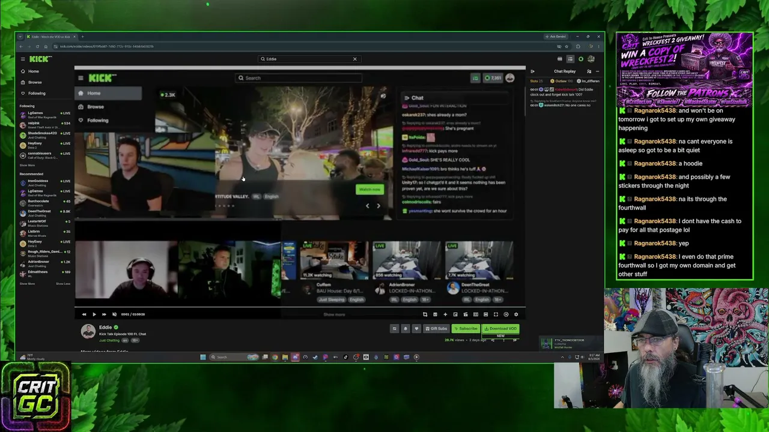Image resolution: width=769 pixels, height=432 pixels.
Task: Open Burchocolate in Recommended list
Action: [45, 202]
